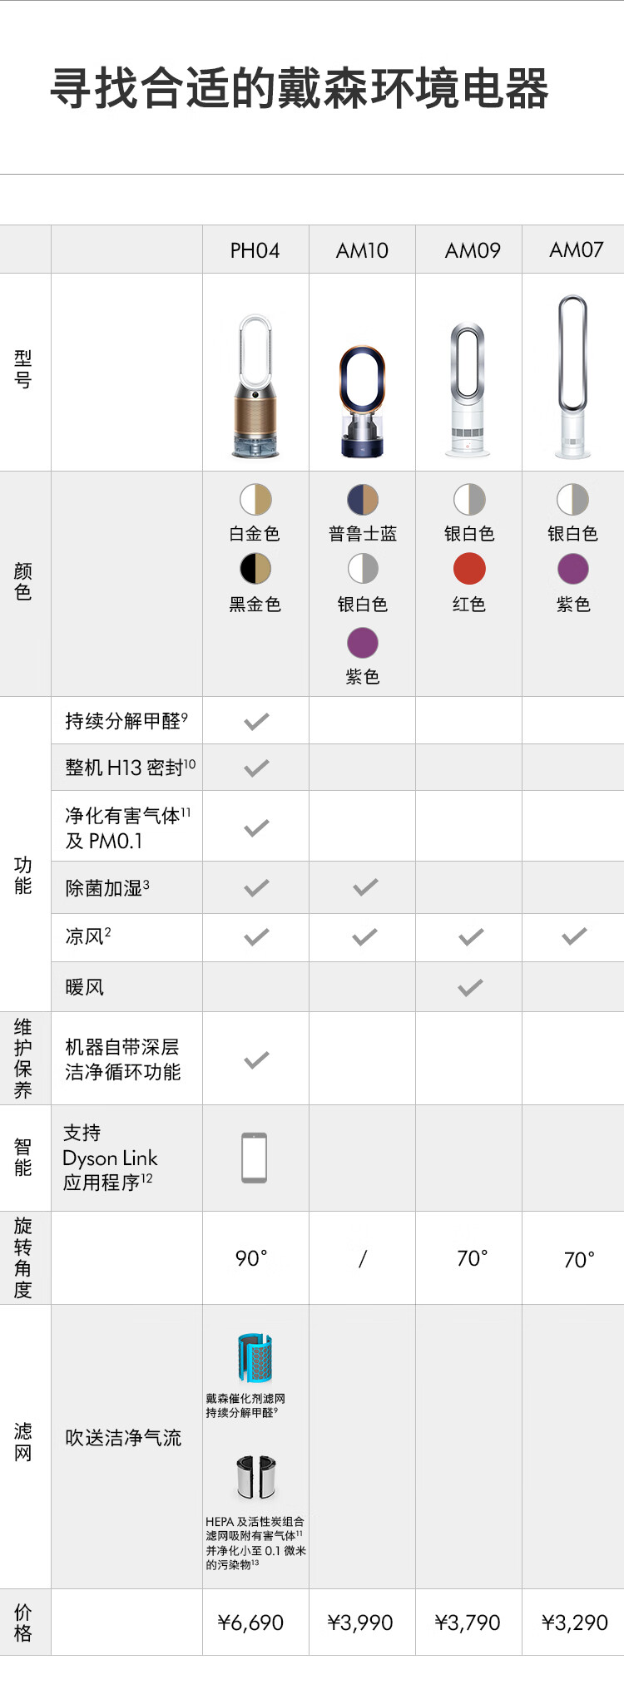
Task: Pick the AM10 purple color swatch
Action: (x=362, y=643)
